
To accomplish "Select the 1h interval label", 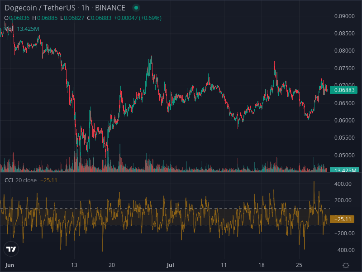I will (85, 8).
